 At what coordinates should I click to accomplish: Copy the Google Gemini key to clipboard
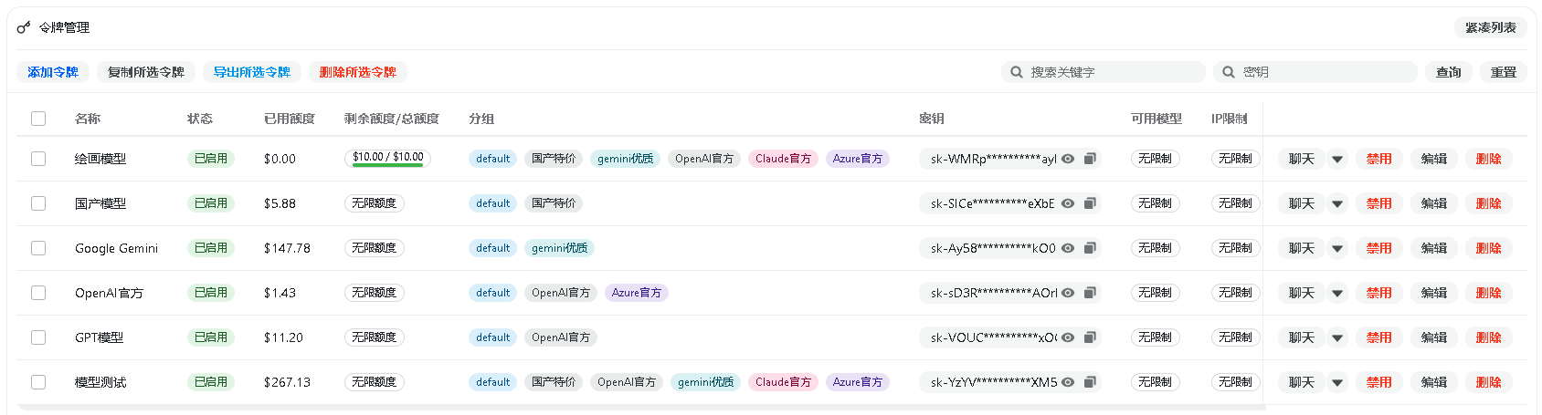1090,248
